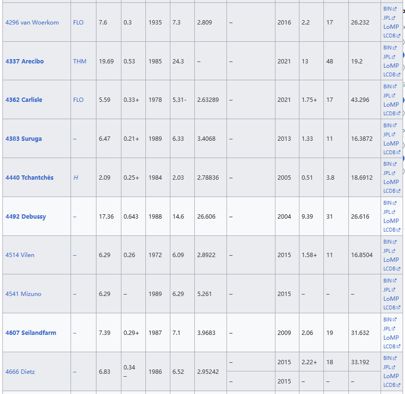
Task: Click the FLO family link in Carlisle row
Action: [x=78, y=100]
